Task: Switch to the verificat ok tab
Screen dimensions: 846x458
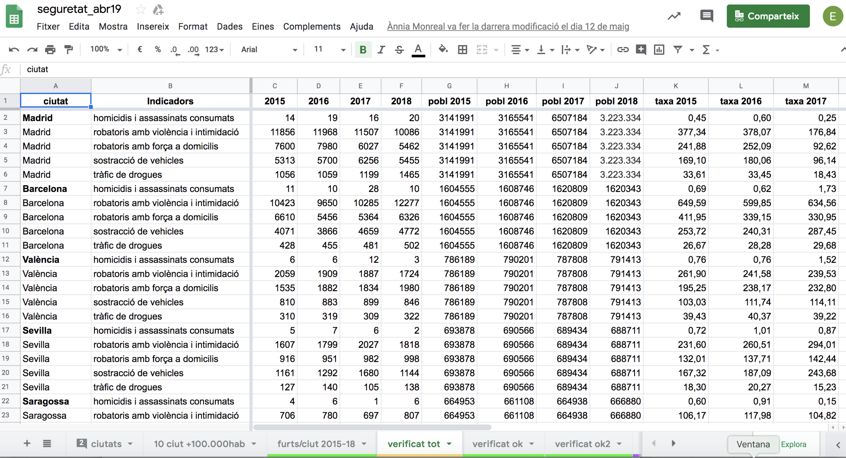Action: pyautogui.click(x=497, y=444)
